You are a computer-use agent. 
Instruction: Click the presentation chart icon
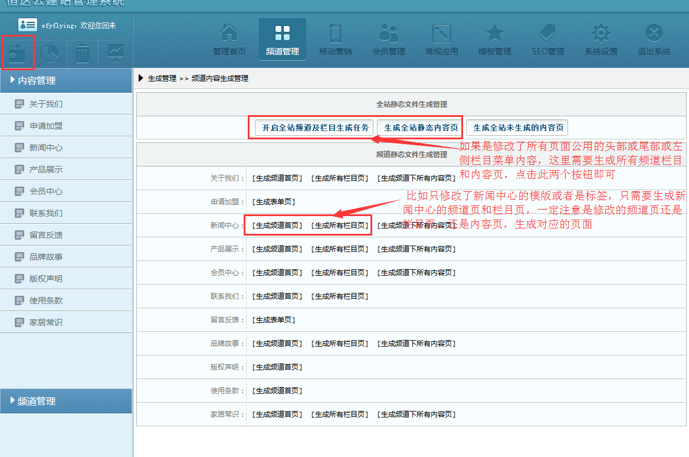[x=115, y=54]
